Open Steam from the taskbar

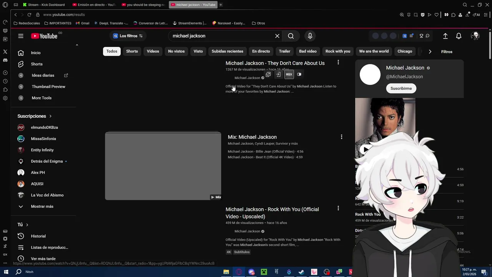(301, 272)
